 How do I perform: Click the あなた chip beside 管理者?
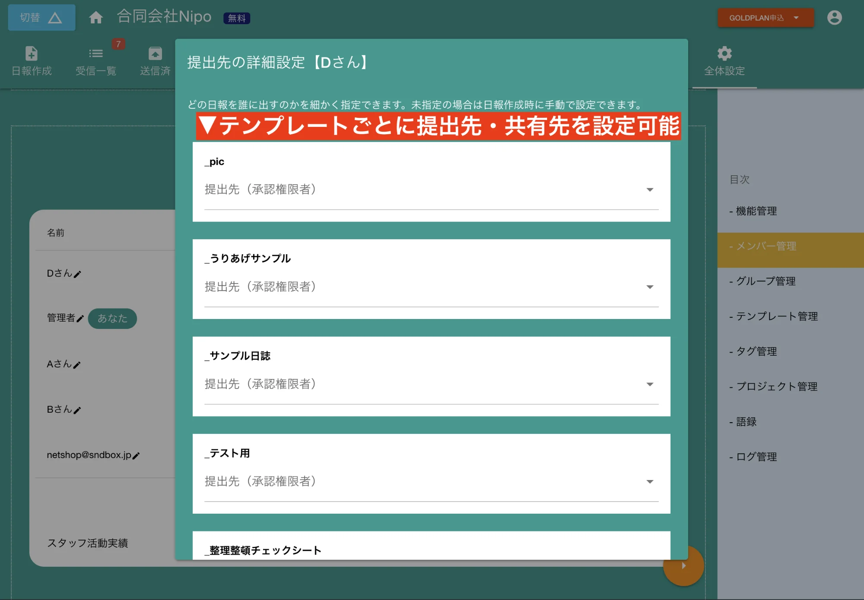[x=112, y=318]
